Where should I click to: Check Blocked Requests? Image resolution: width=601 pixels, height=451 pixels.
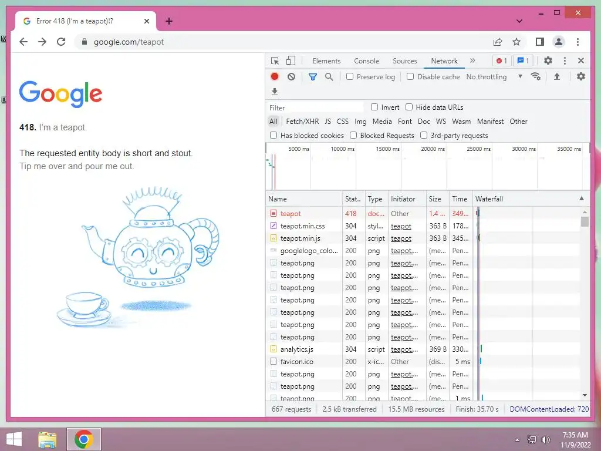pos(353,135)
